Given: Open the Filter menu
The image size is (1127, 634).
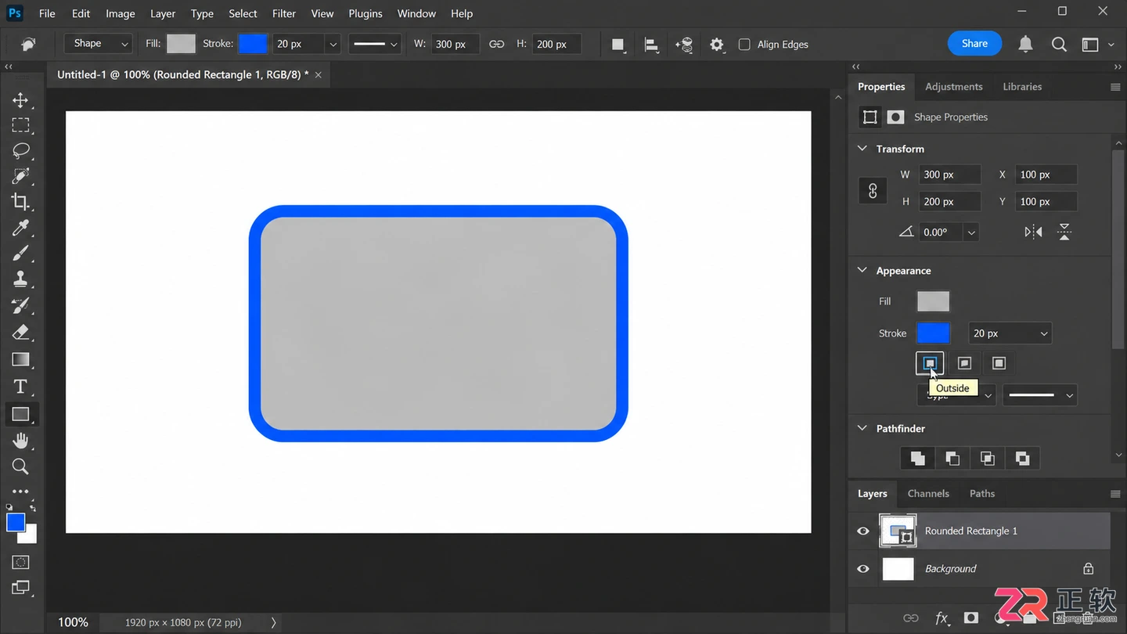Looking at the screenshot, I should coord(284,13).
